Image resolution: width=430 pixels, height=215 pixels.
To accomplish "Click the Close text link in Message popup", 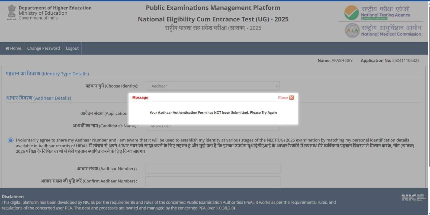I will pos(283,98).
